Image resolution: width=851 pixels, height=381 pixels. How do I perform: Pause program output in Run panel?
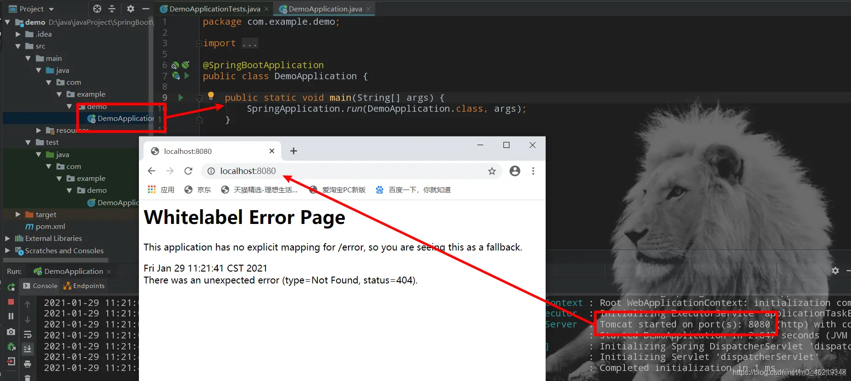pos(11,316)
